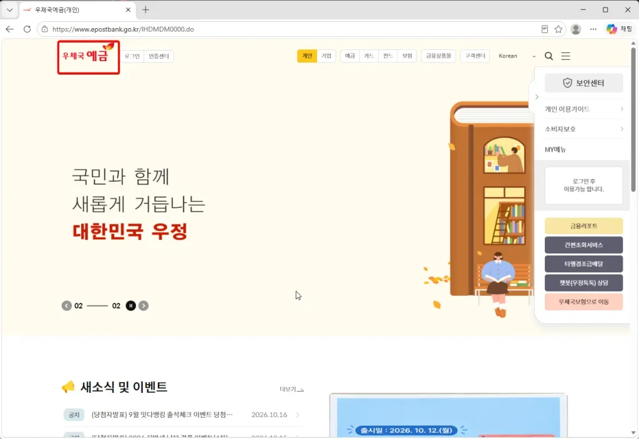Click 인증센터 link
The height and width of the screenshot is (439, 639).
click(159, 56)
